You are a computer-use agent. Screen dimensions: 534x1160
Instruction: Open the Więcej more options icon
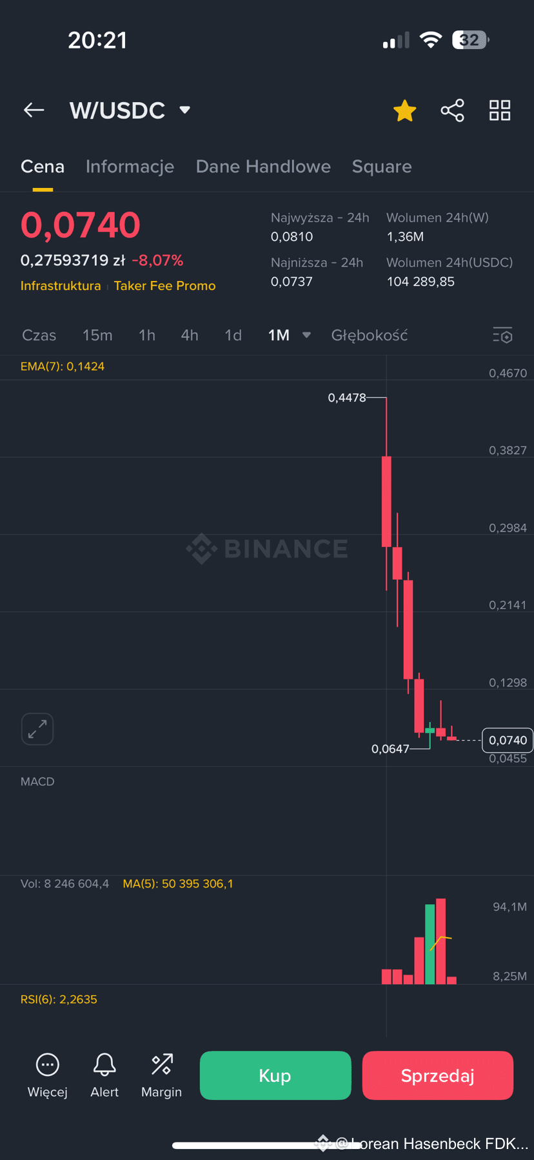(x=48, y=1064)
